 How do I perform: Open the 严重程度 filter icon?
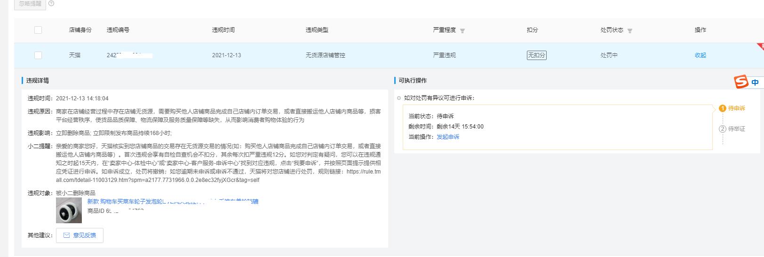pyautogui.click(x=462, y=31)
